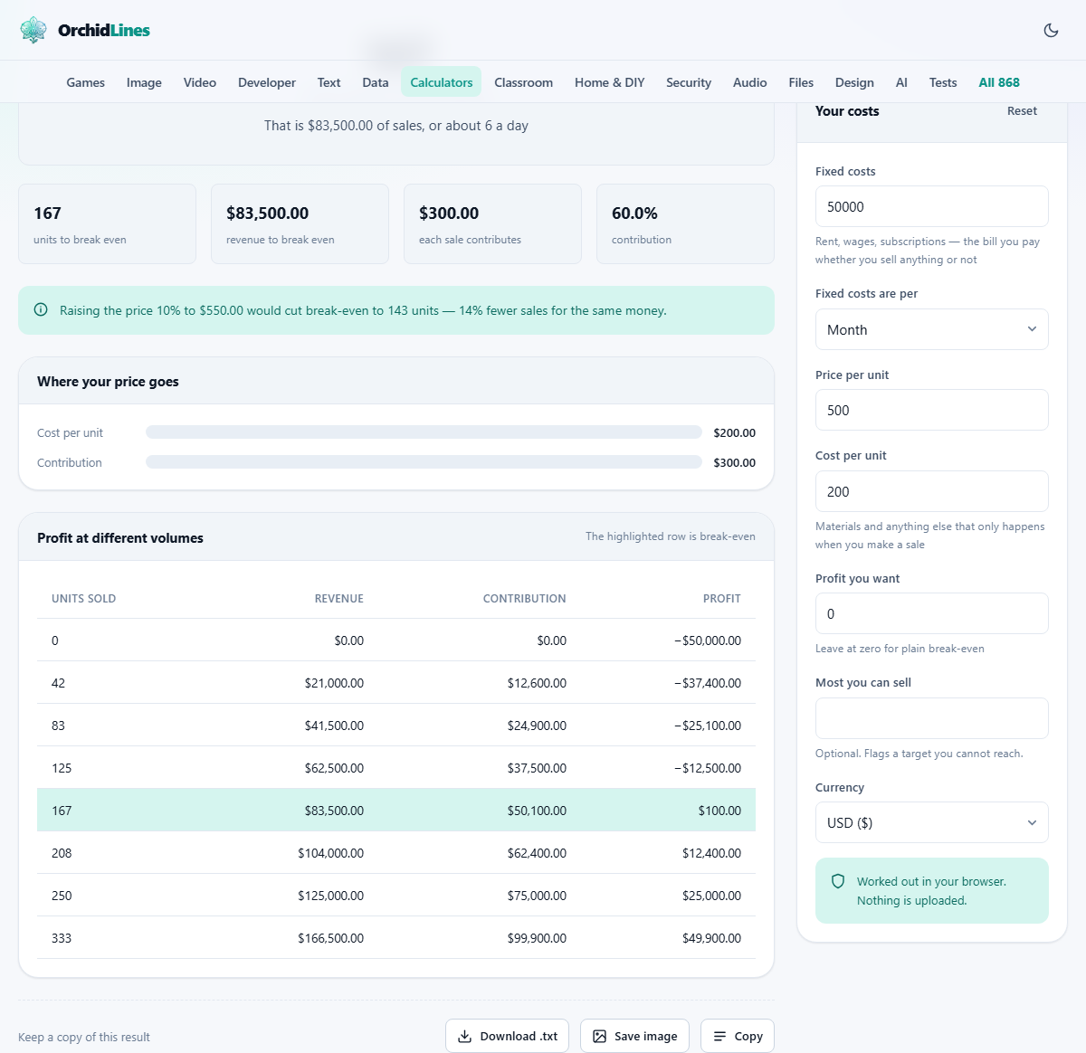Screen dimensions: 1086x1053
Task: Click the $49,900.00 profit cell
Action: point(712,938)
